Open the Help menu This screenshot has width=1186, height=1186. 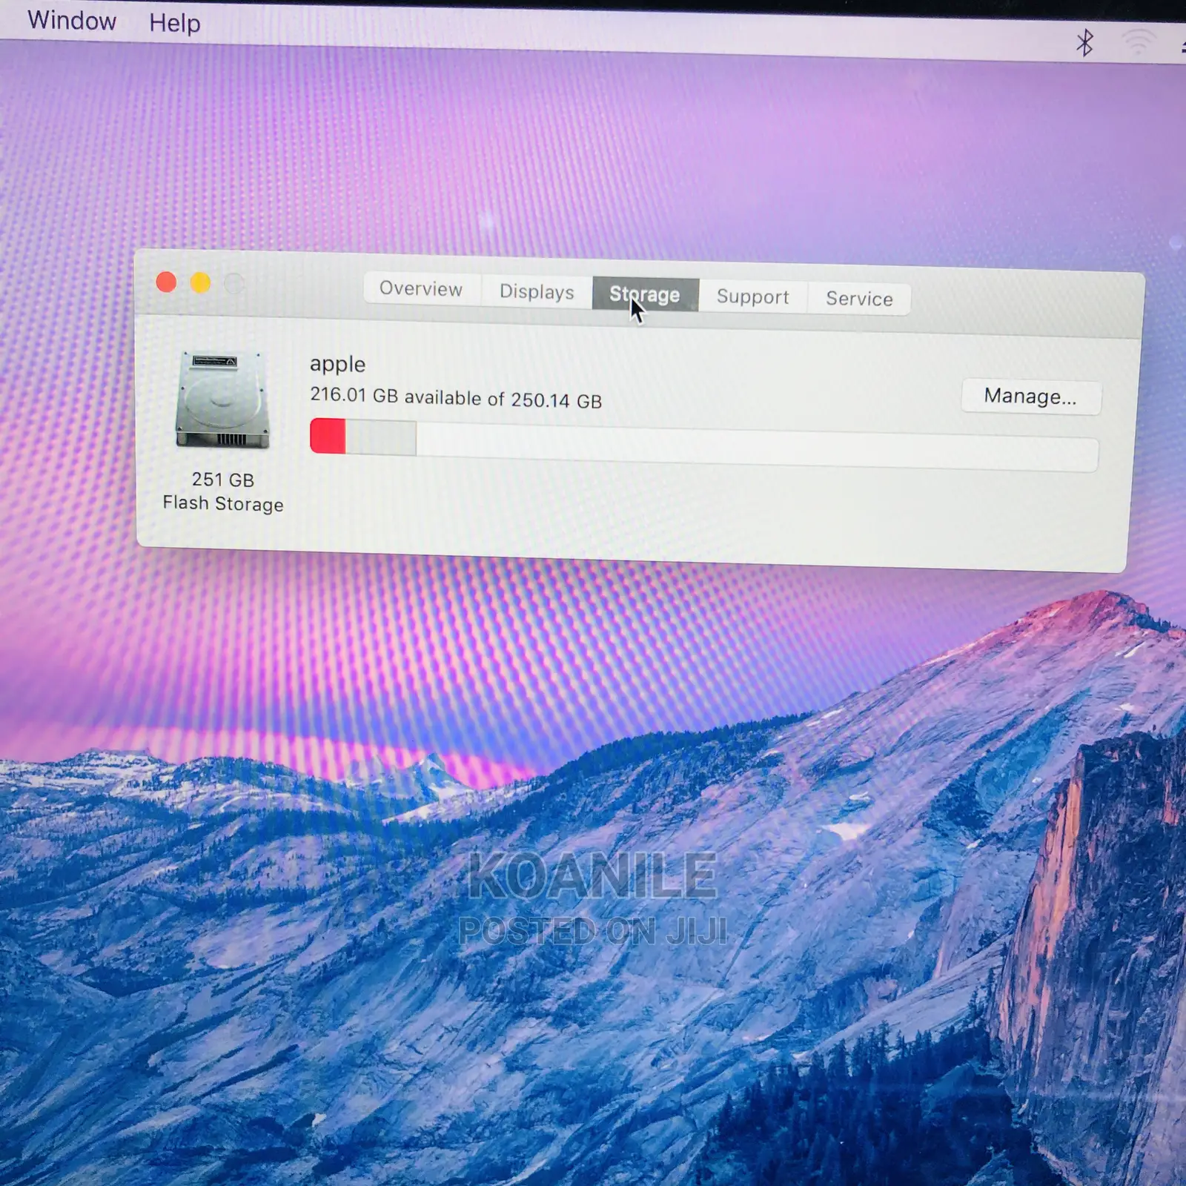tap(175, 23)
